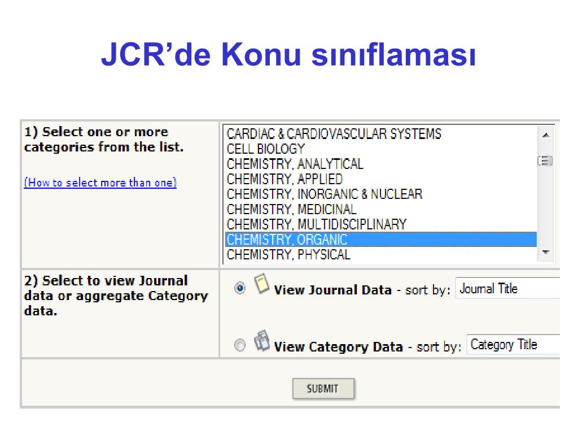The height and width of the screenshot is (434, 578).
Task: Click the category data stack icon
Action: 262,341
